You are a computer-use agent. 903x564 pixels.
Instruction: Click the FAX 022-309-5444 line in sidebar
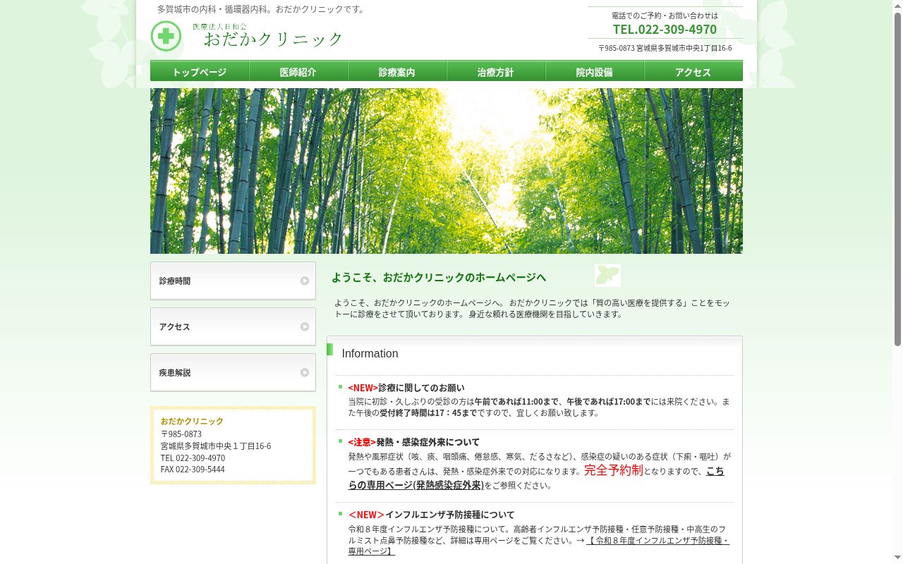193,470
